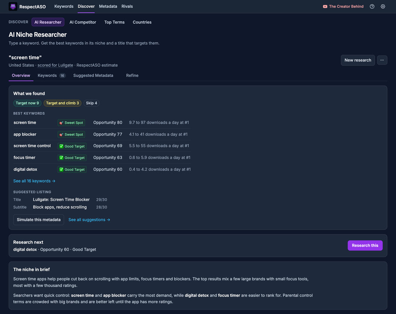This screenshot has height=314, width=396.
Task: Click the 28/30 subtitle character count
Action: (102, 207)
